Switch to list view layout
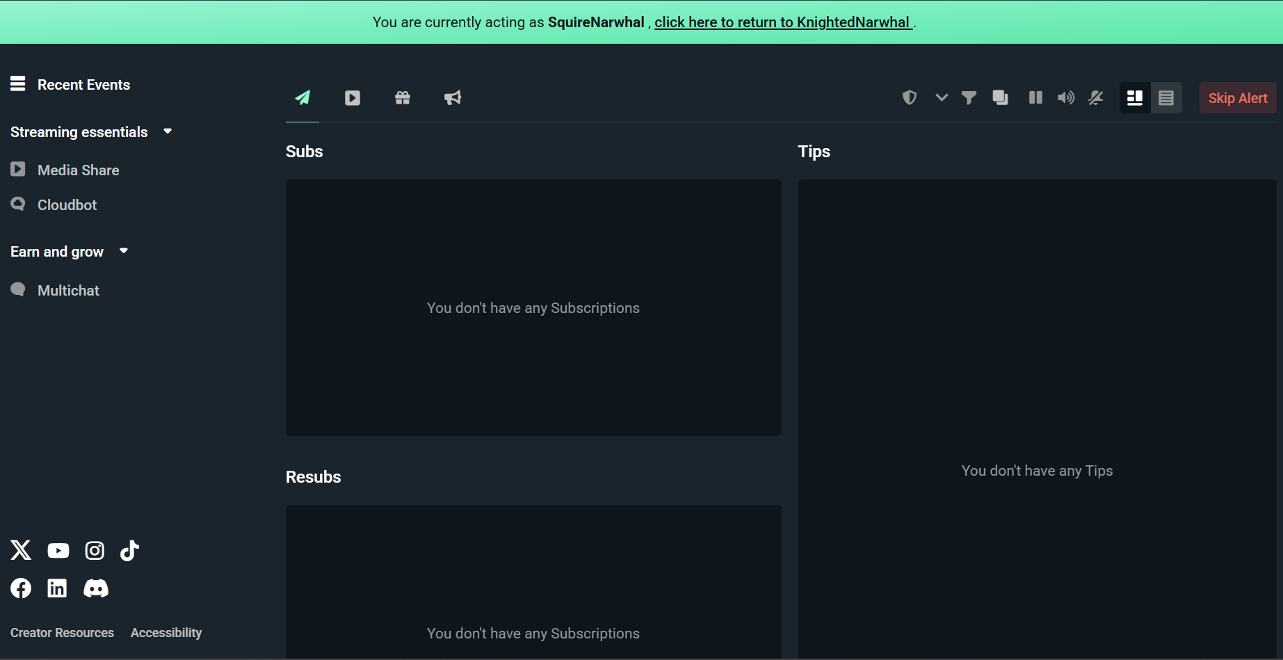Image resolution: width=1283 pixels, height=660 pixels. point(1166,97)
